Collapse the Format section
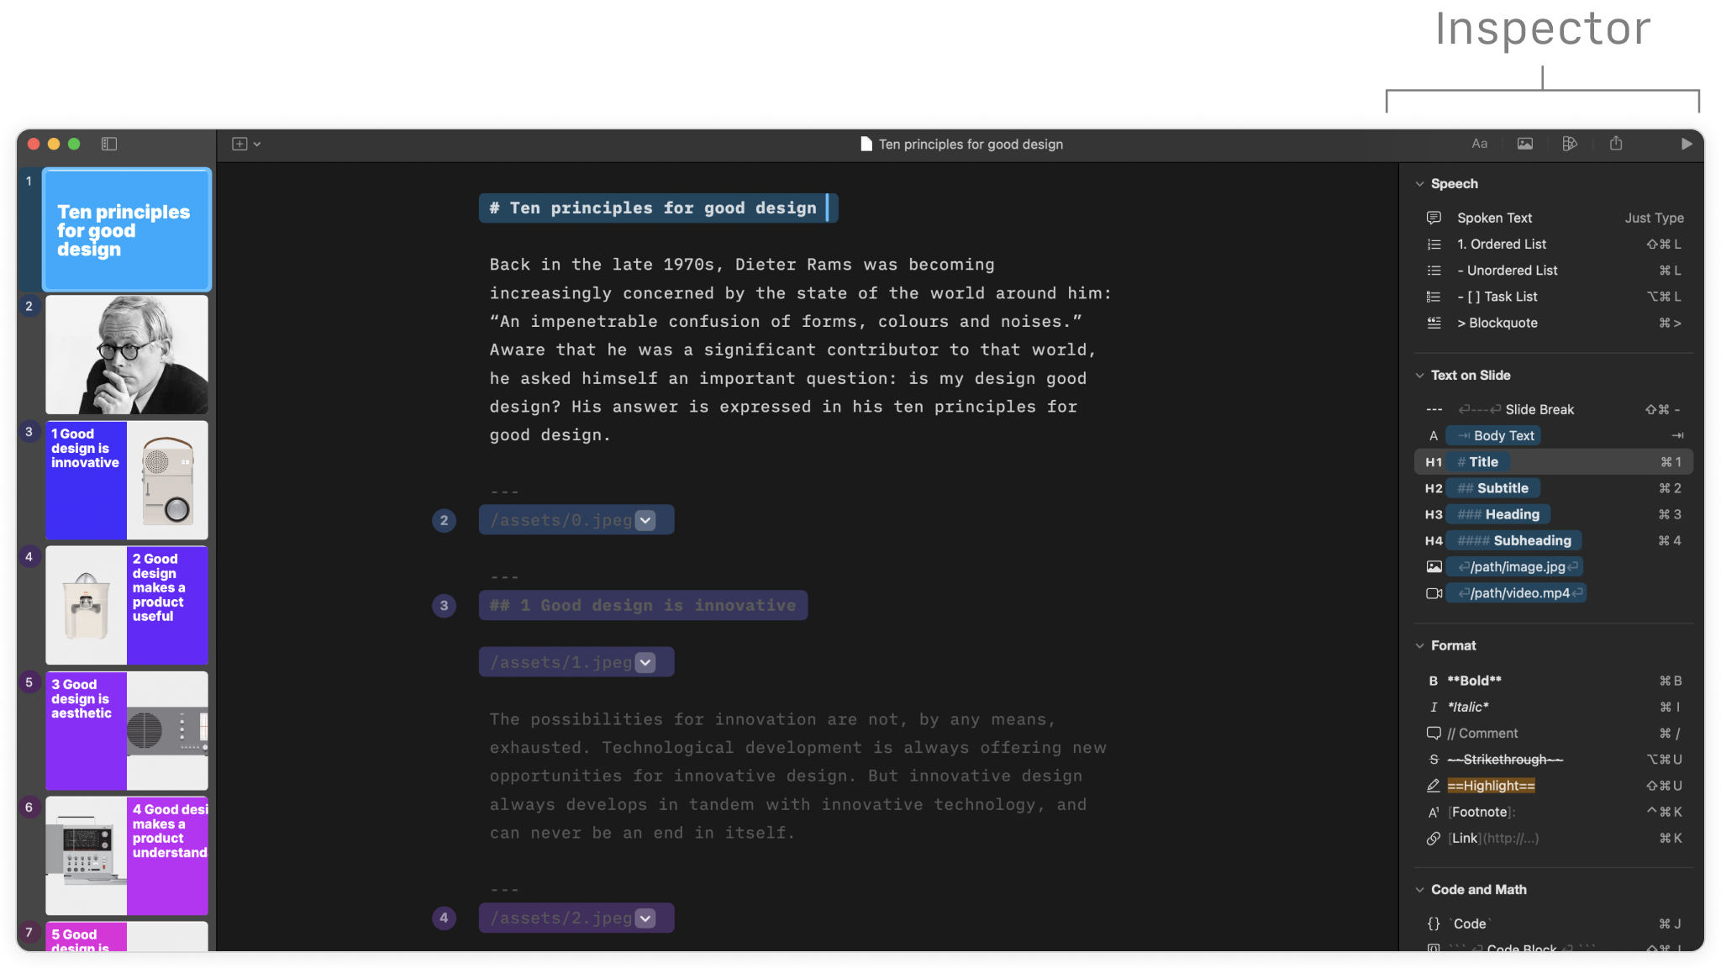The width and height of the screenshot is (1721, 968). [x=1420, y=646]
